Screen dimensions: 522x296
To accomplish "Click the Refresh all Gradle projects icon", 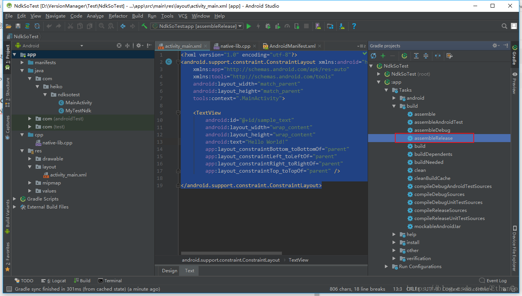I will tap(373, 56).
